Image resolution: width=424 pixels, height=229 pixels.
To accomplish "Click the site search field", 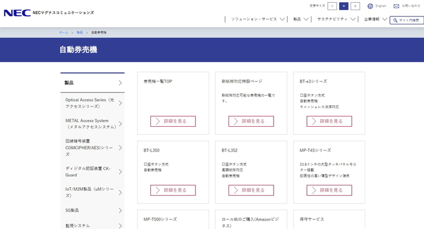I will point(406,20).
